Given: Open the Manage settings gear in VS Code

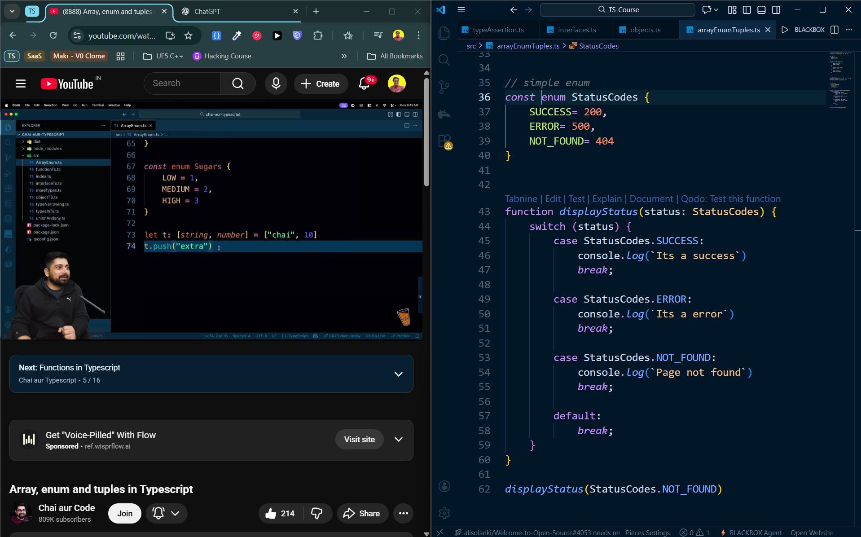Looking at the screenshot, I should [x=444, y=513].
